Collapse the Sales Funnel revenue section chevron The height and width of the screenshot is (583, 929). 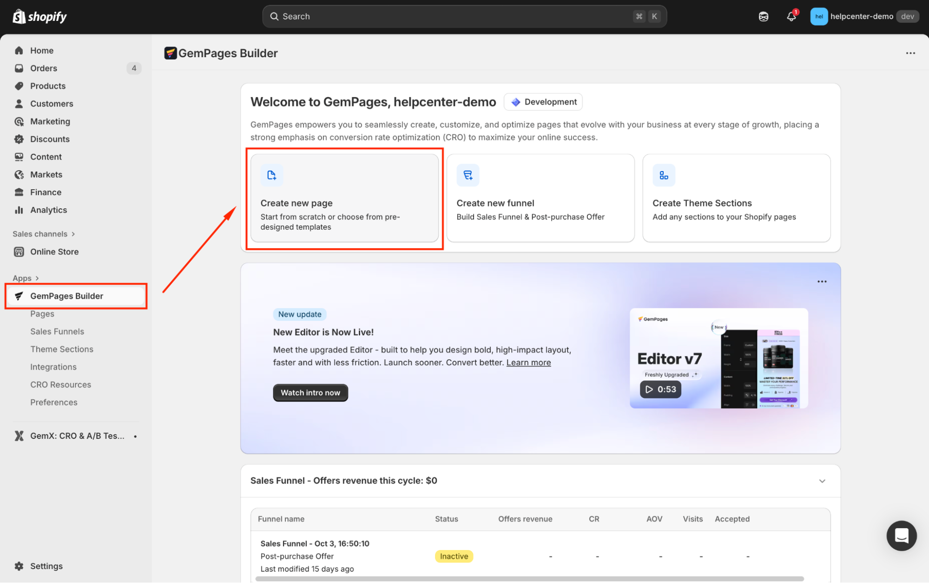[822, 481]
